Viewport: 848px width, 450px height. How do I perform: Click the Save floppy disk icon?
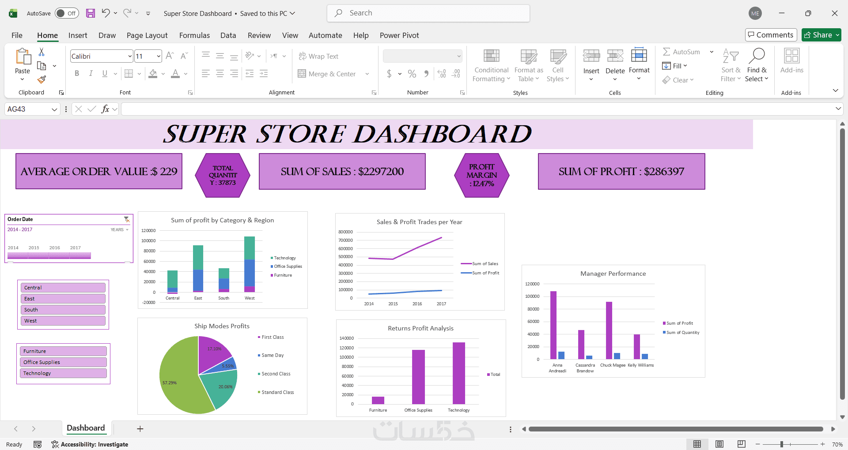[91, 13]
